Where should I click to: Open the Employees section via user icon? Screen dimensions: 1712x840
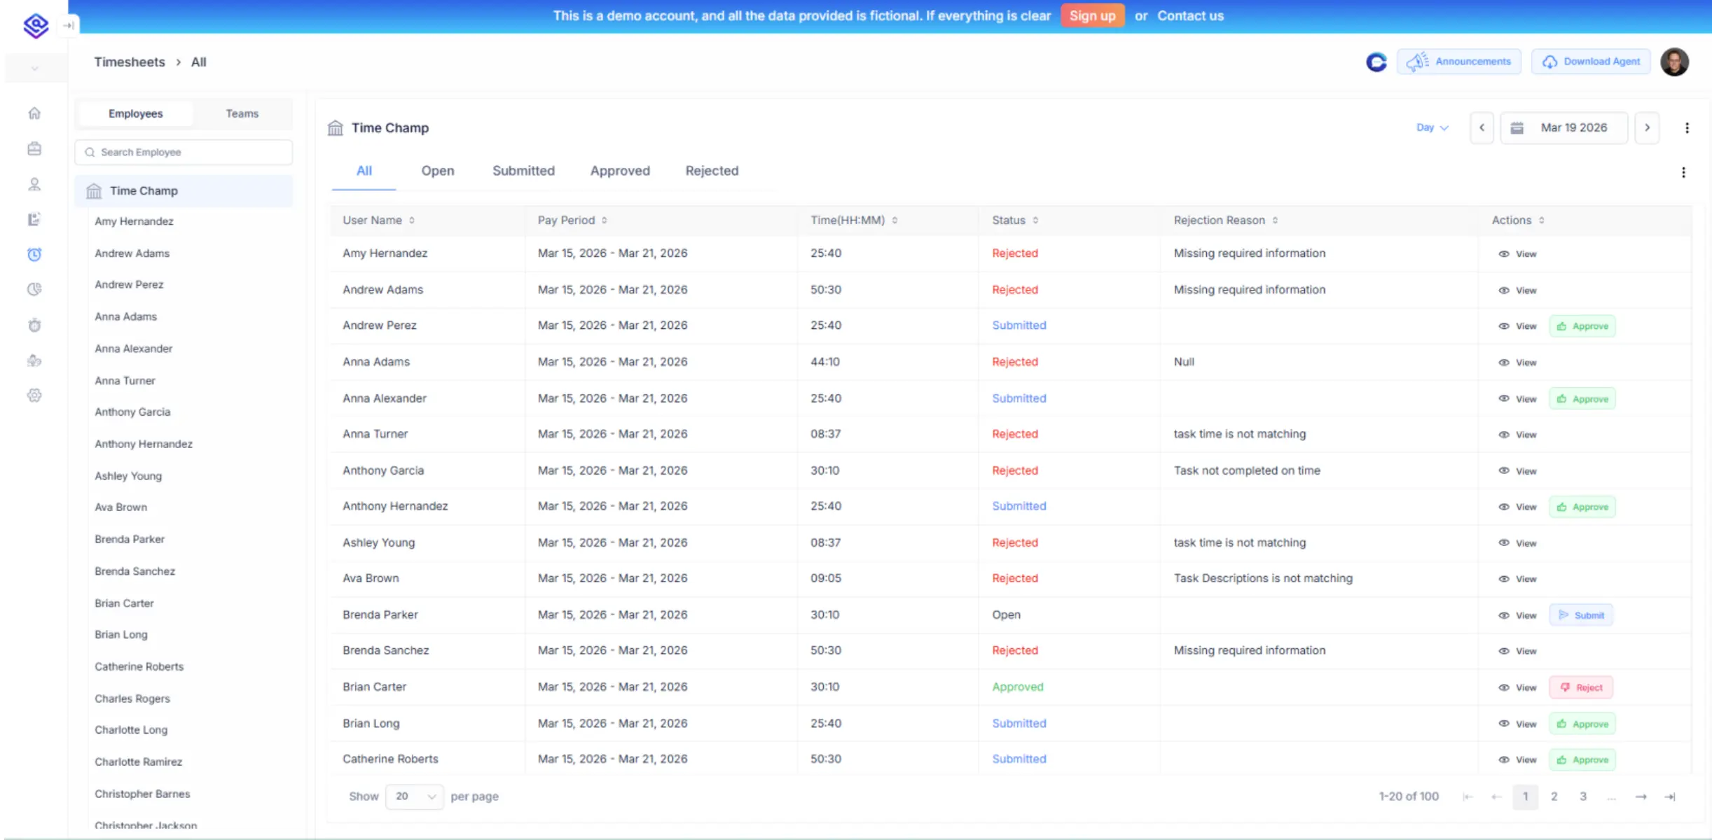(x=34, y=184)
